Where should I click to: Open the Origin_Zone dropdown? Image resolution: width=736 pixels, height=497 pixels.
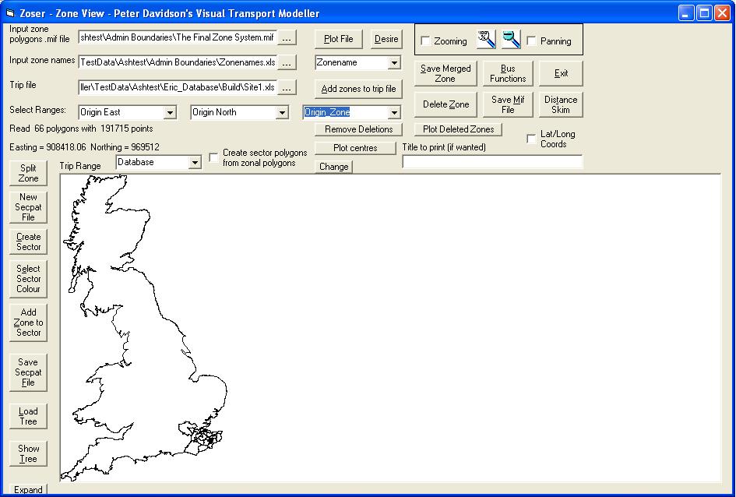(394, 112)
